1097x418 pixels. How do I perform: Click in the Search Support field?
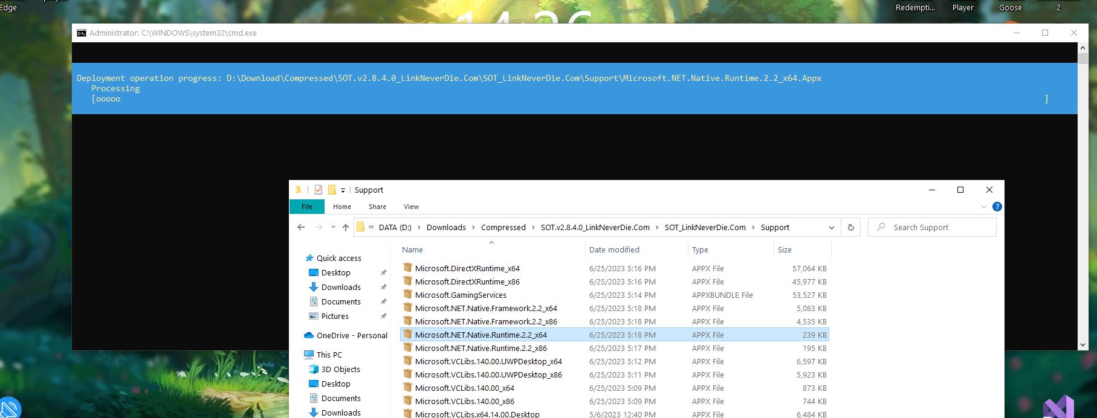coord(932,227)
